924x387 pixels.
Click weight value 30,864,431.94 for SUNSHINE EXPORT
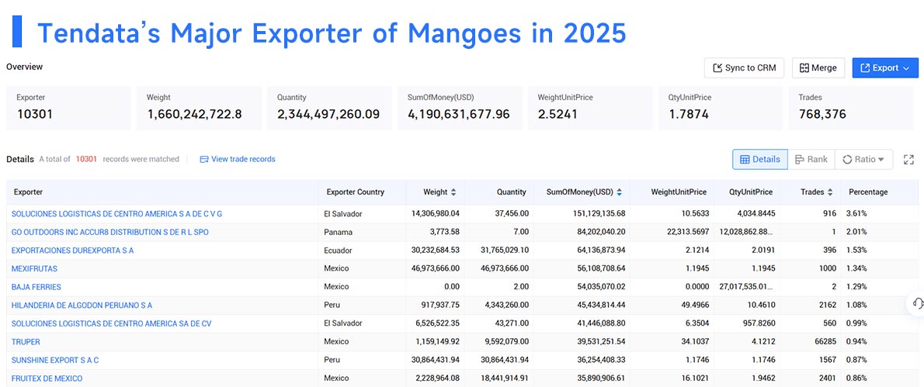coord(436,359)
